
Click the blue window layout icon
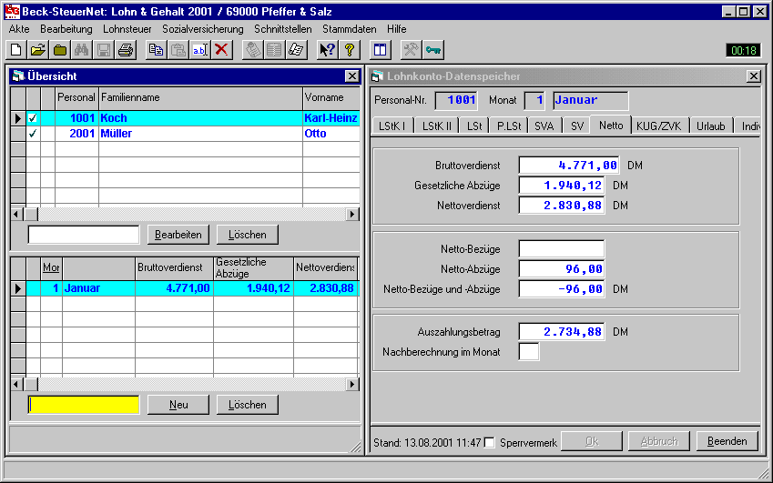380,50
